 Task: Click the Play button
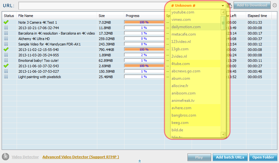tap(199, 157)
